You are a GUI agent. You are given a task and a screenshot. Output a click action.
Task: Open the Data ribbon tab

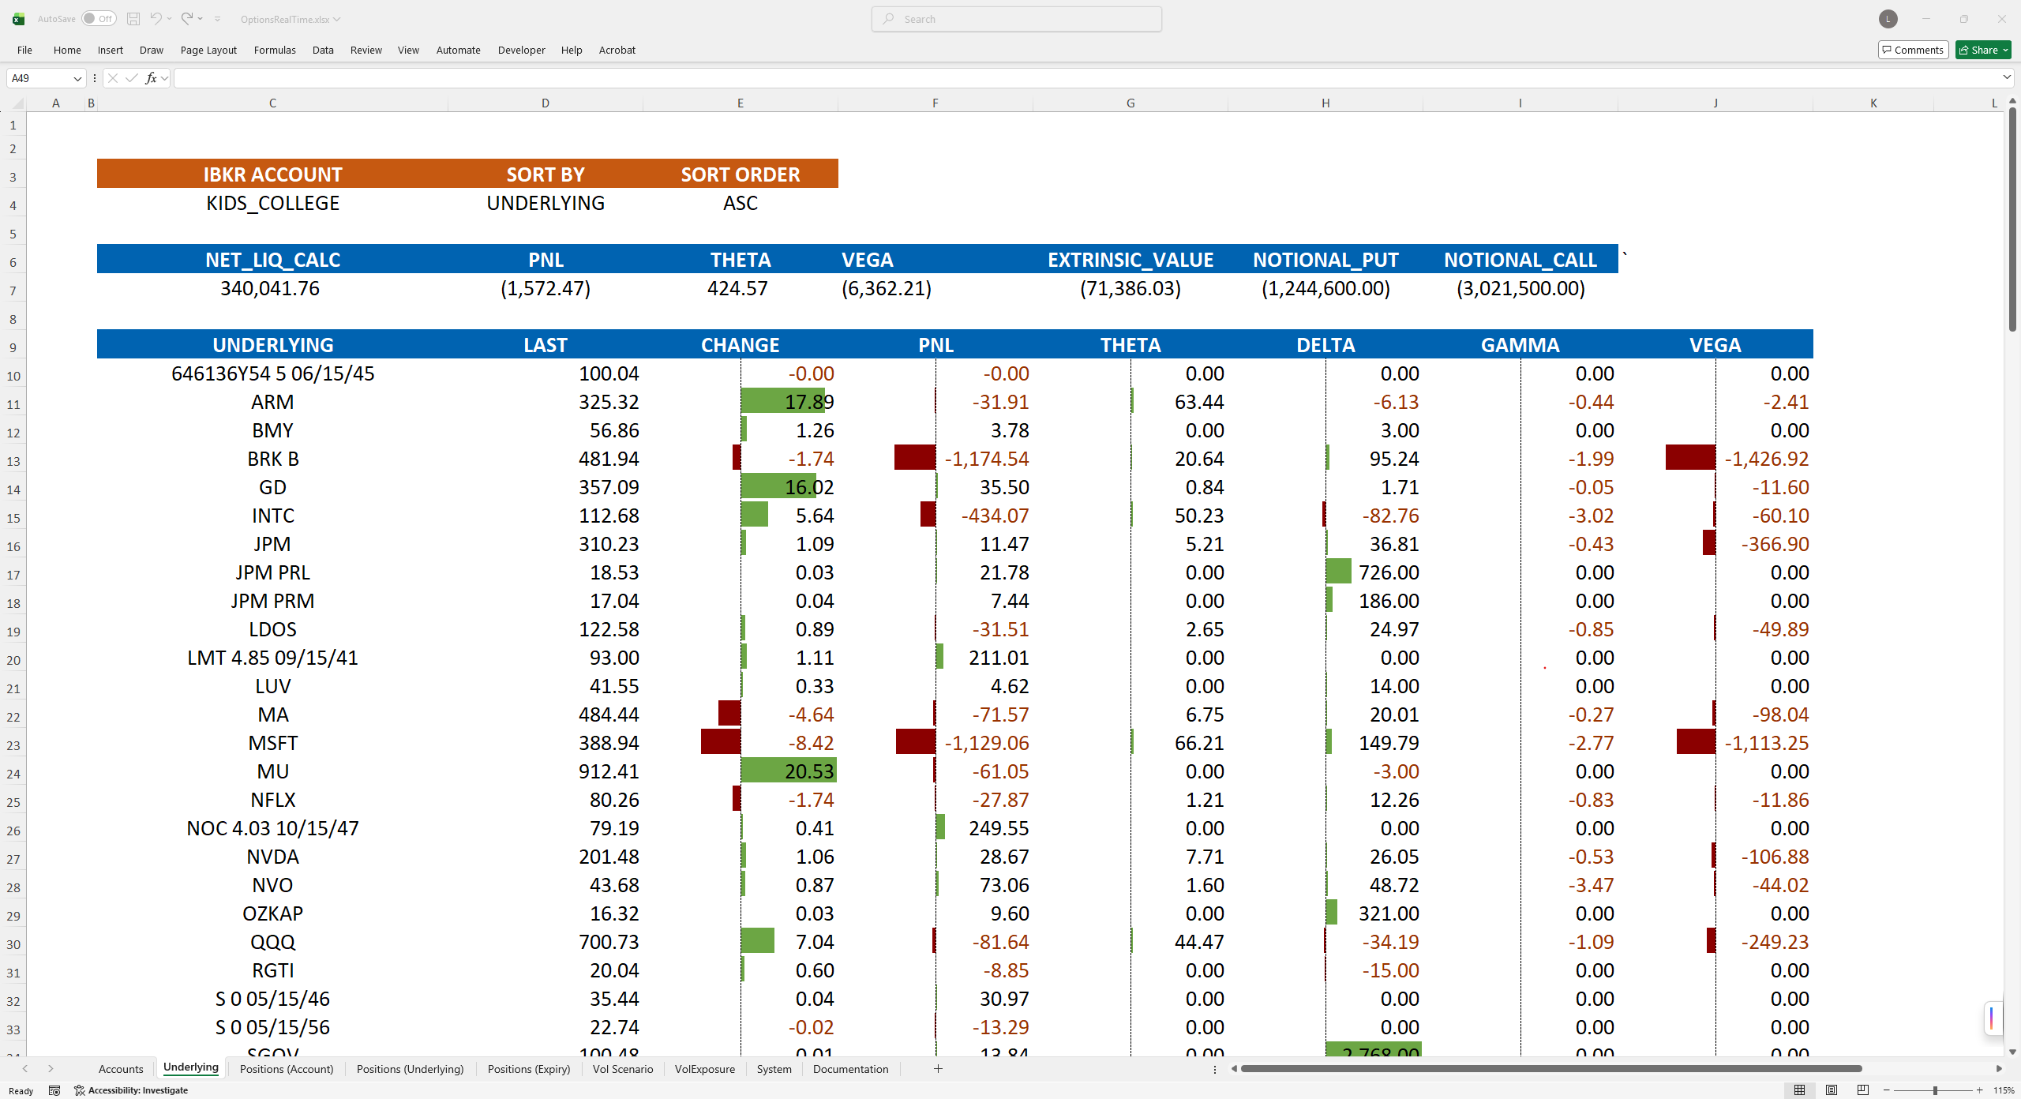pyautogui.click(x=323, y=50)
